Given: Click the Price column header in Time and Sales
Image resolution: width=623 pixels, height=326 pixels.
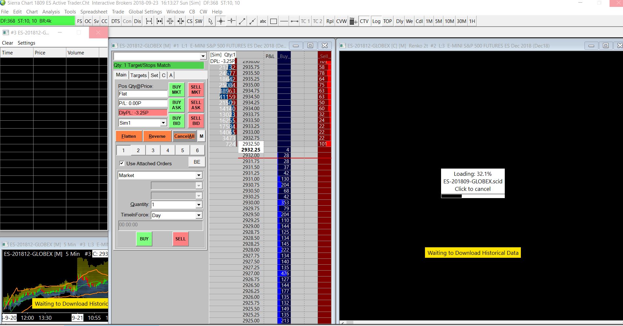Looking at the screenshot, I should [x=50, y=53].
